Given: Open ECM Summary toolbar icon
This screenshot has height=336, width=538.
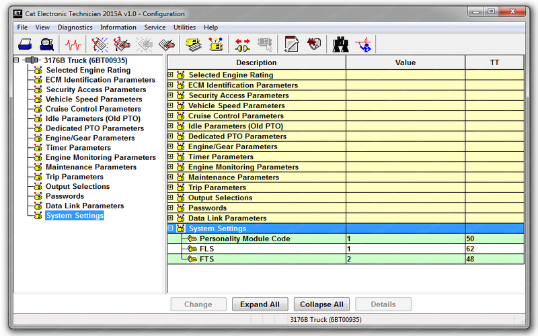Looking at the screenshot, I should (x=194, y=44).
